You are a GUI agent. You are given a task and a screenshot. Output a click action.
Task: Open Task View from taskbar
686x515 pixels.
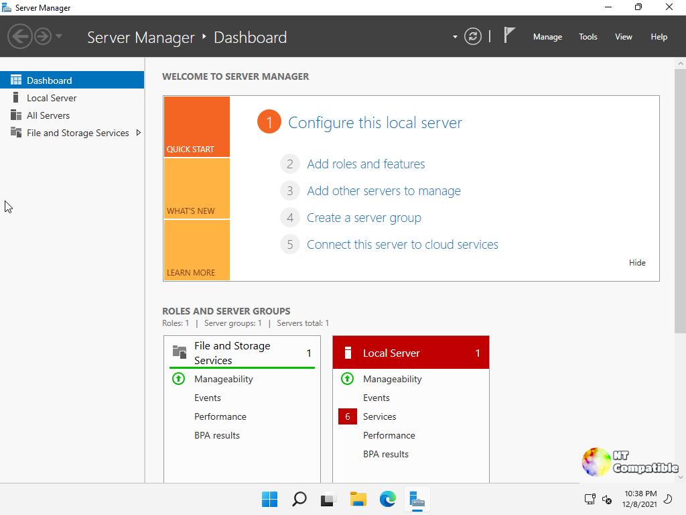coord(328,499)
